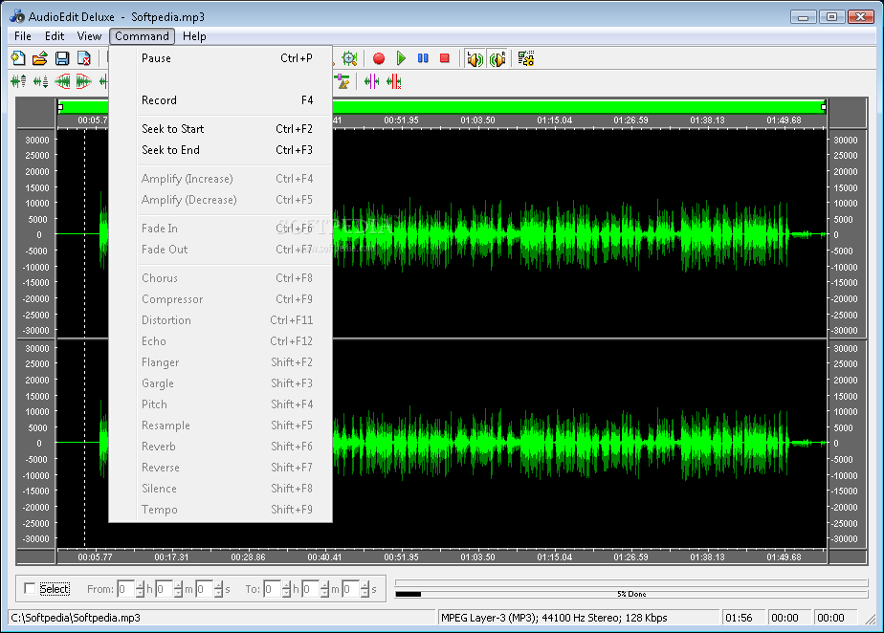884x633 pixels.
Task: Click the upper channel waveform at 01:15.04
Action: (x=554, y=234)
